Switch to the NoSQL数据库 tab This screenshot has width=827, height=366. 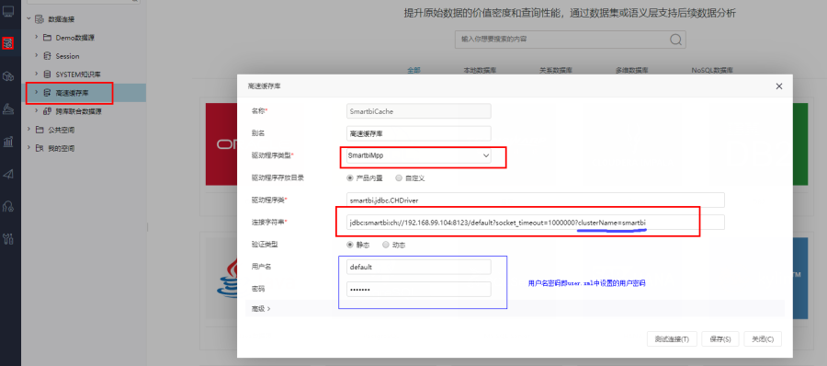712,70
